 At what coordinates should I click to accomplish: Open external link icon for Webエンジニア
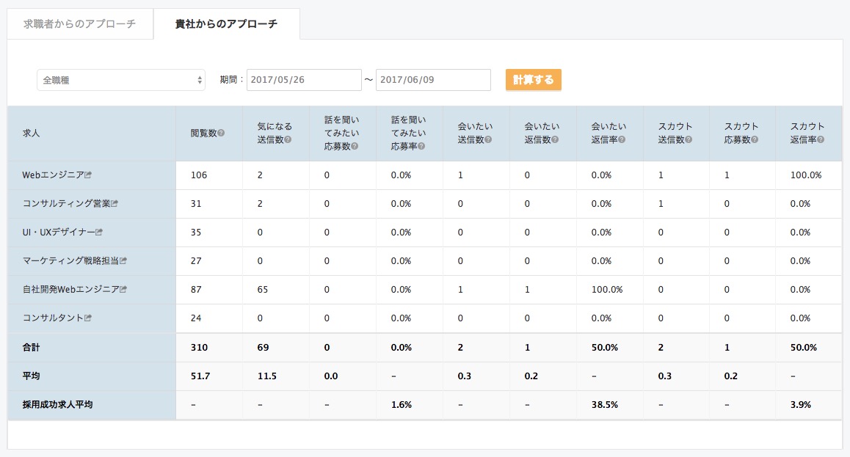(x=88, y=175)
